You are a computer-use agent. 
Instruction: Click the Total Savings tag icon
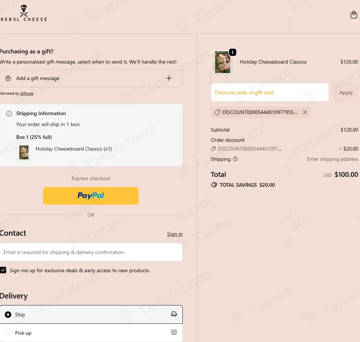(x=214, y=185)
